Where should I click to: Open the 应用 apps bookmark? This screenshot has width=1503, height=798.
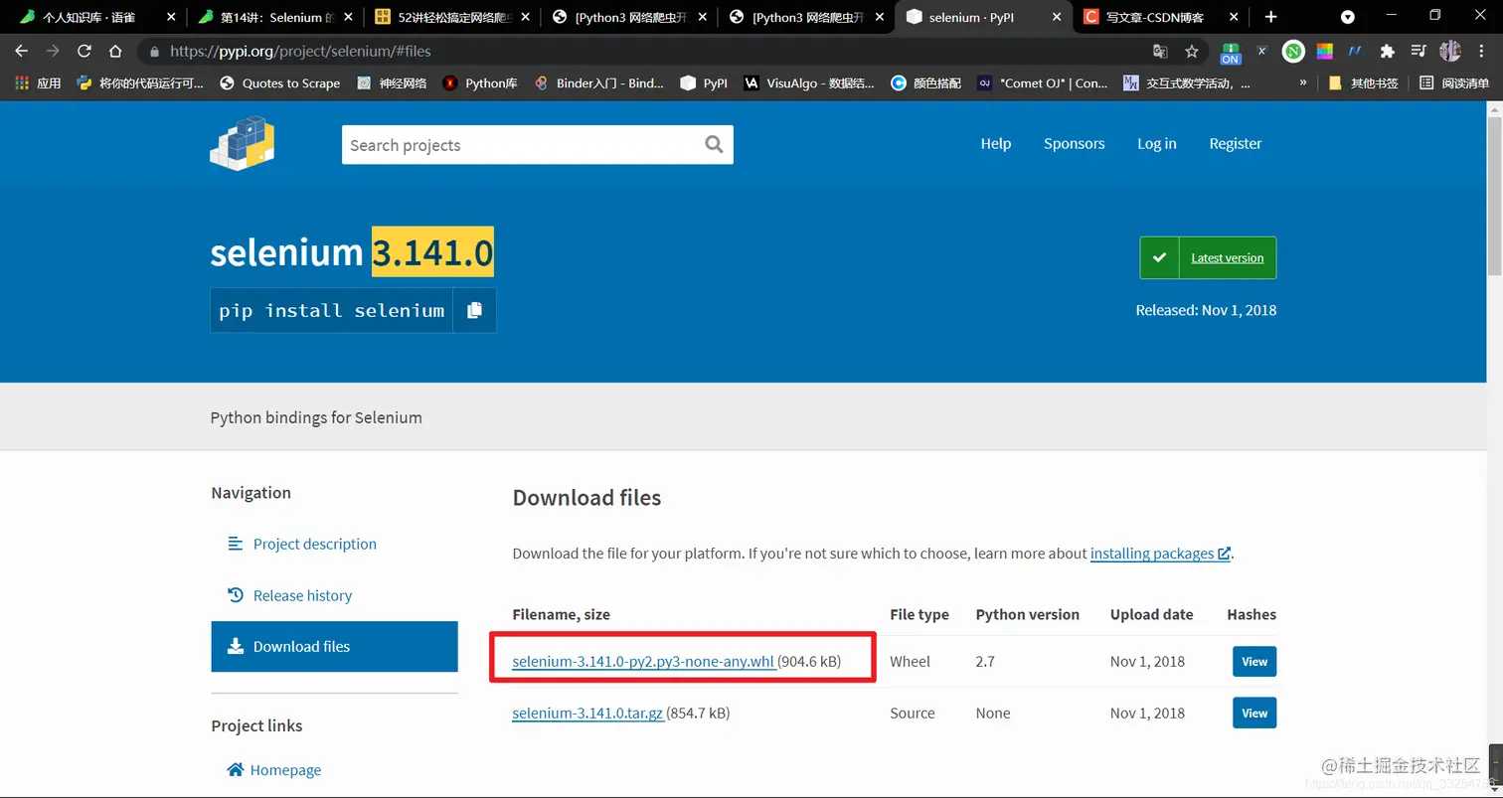click(x=38, y=83)
